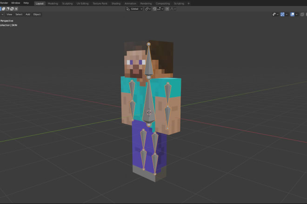307x204 pixels.
Task: Open the snapping options dropdown
Action: coord(160,9)
